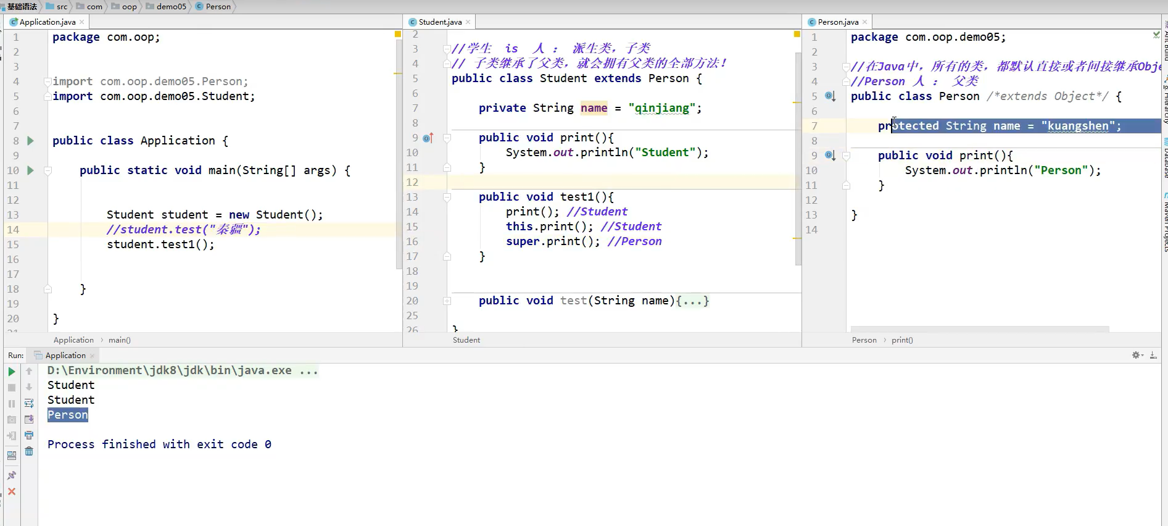Collapse print() method fold in Student.java
This screenshot has width=1168, height=526.
click(447, 138)
